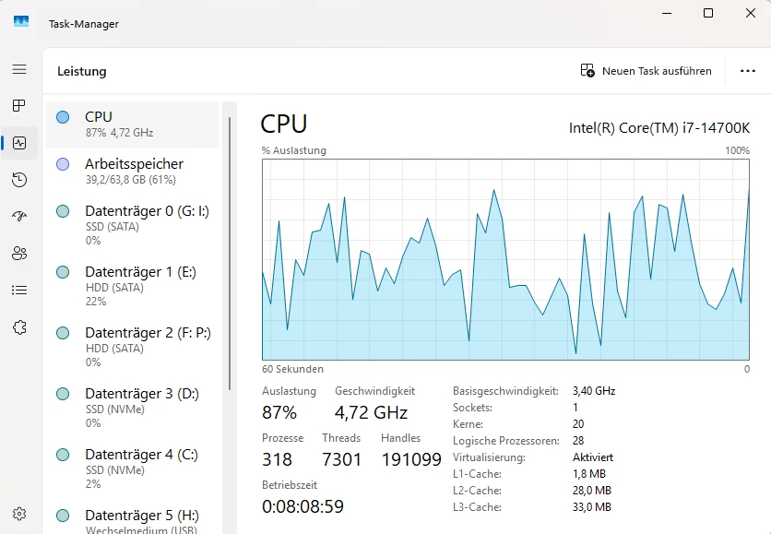Open the Users page icon
Viewport: 771px width, 534px height.
point(19,254)
